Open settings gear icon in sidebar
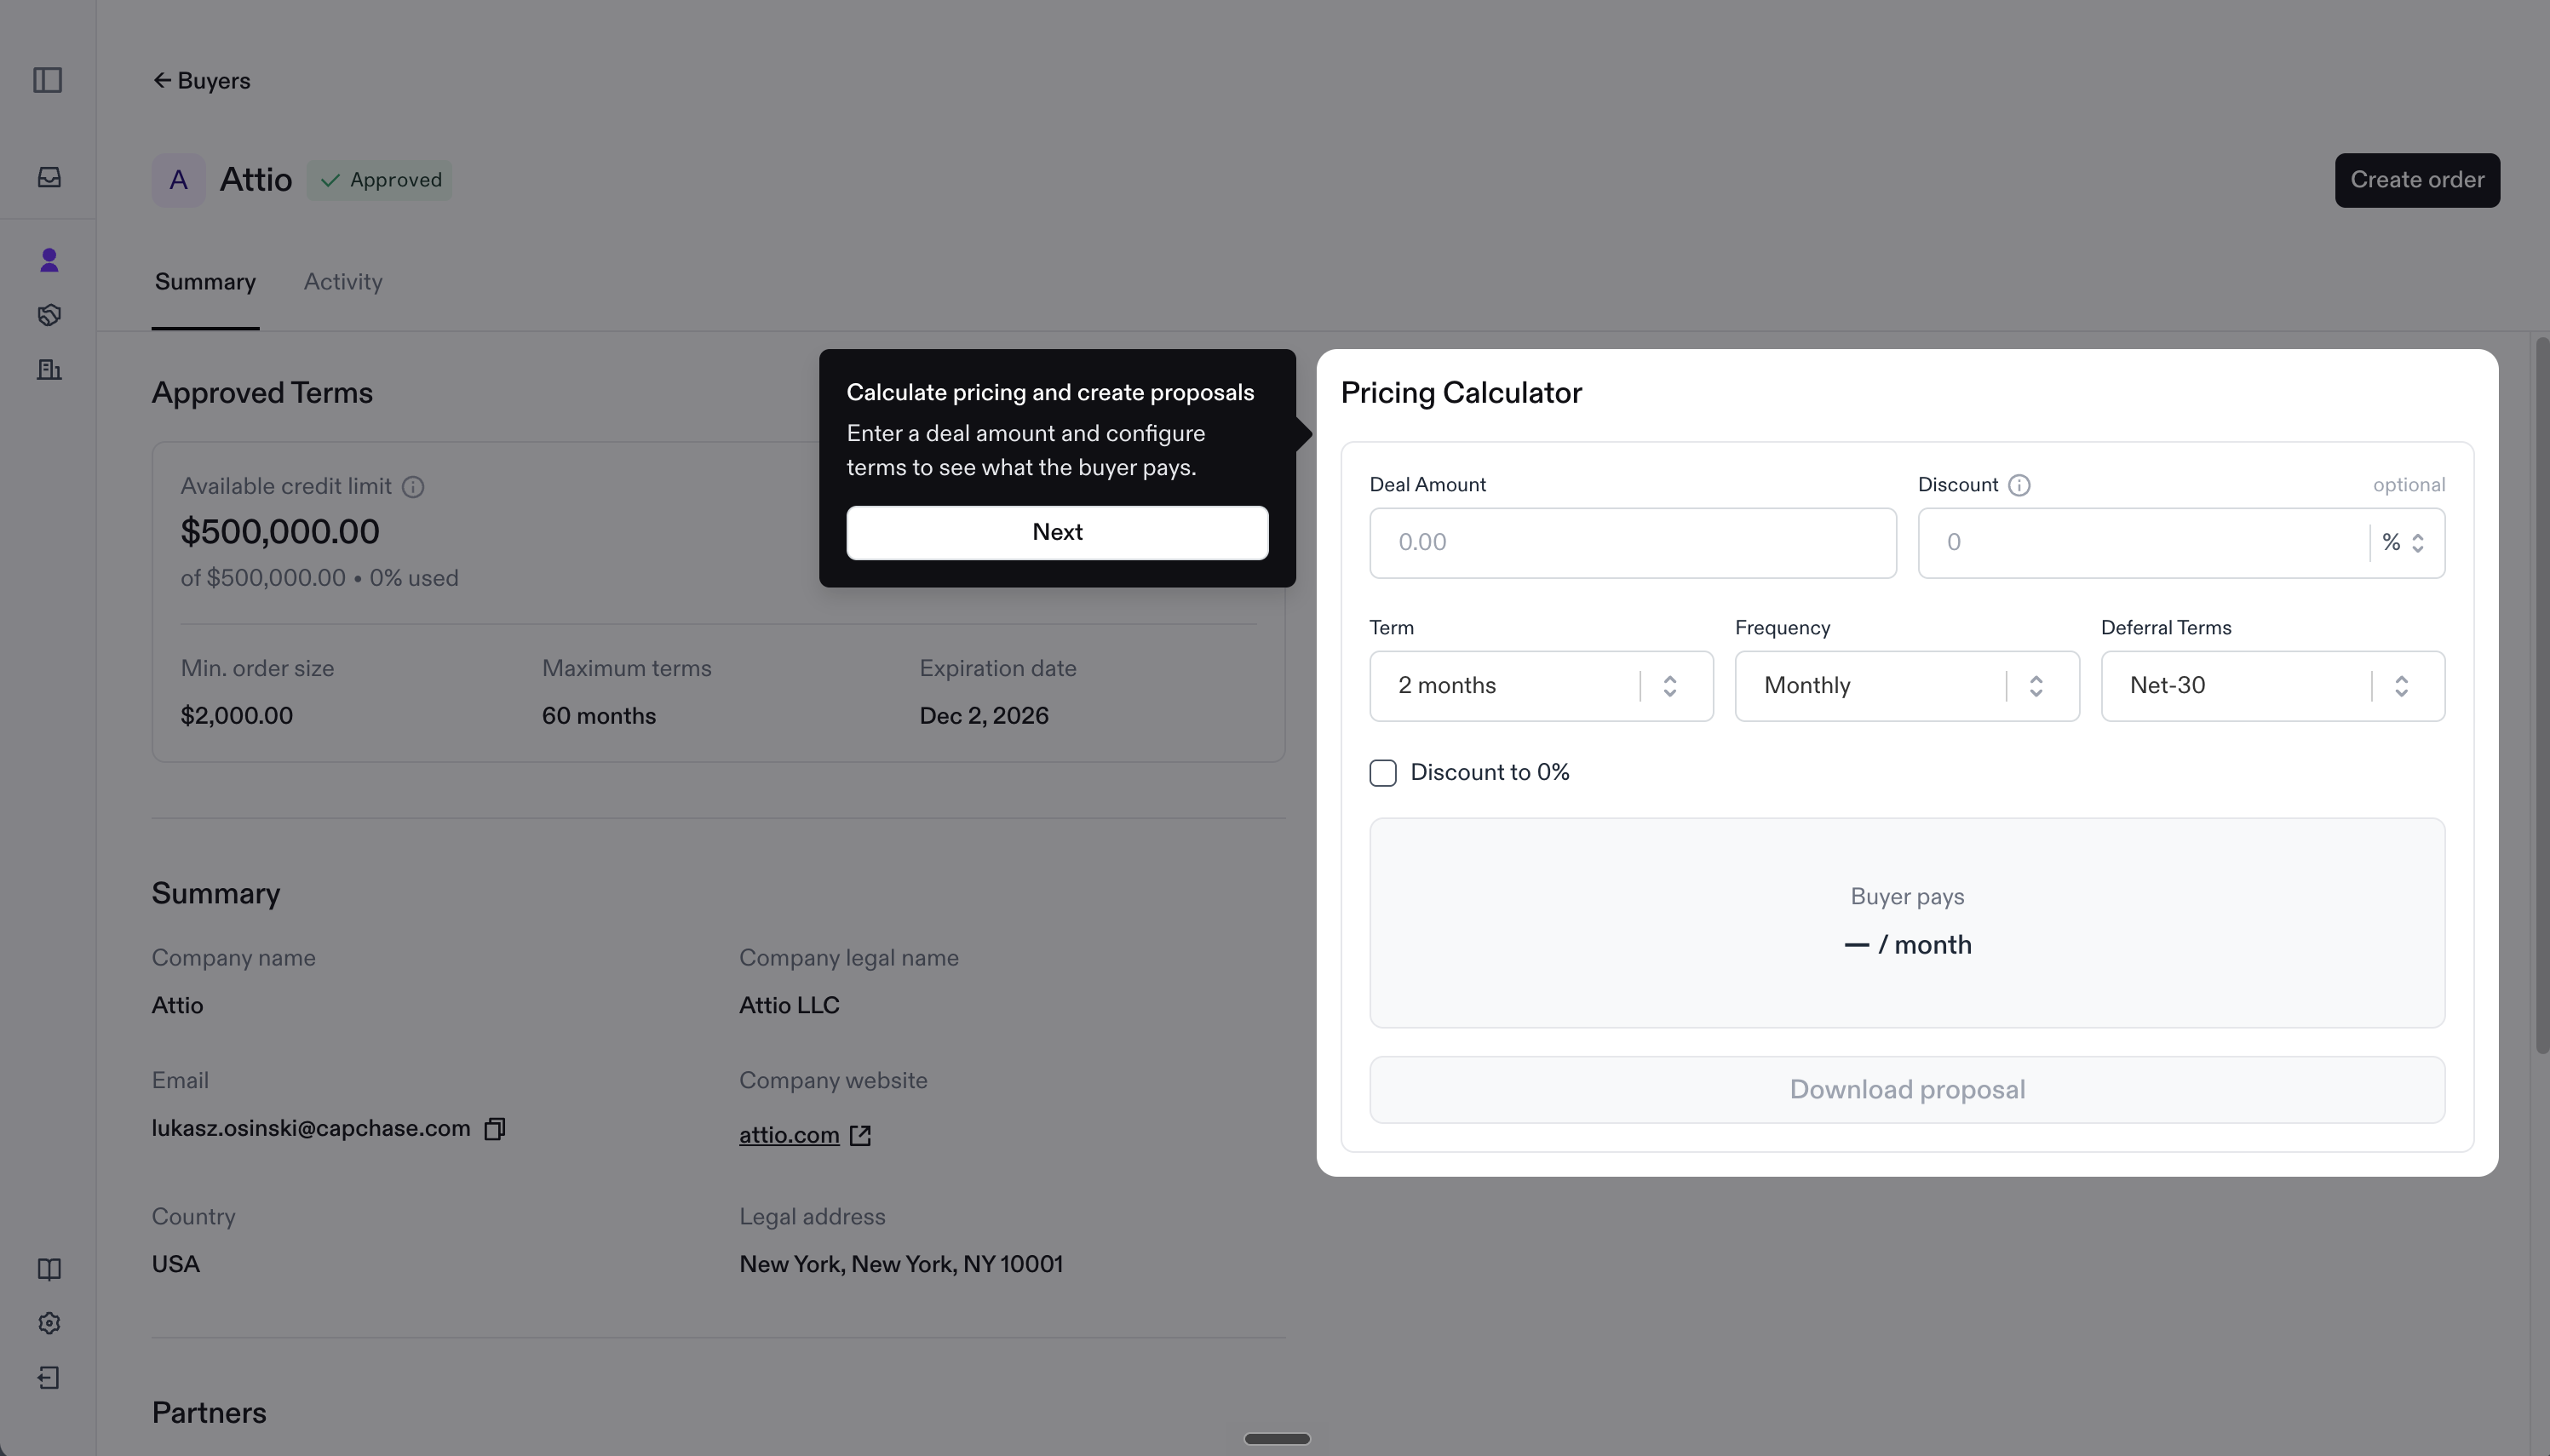This screenshot has width=2550, height=1456. [x=49, y=1323]
